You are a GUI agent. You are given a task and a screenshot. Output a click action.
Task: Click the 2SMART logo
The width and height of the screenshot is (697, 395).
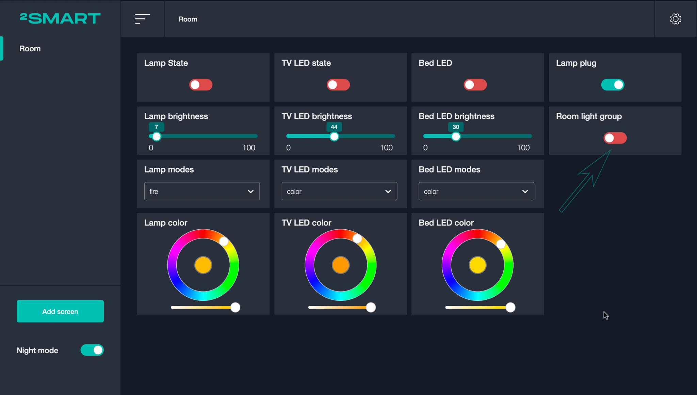(60, 19)
